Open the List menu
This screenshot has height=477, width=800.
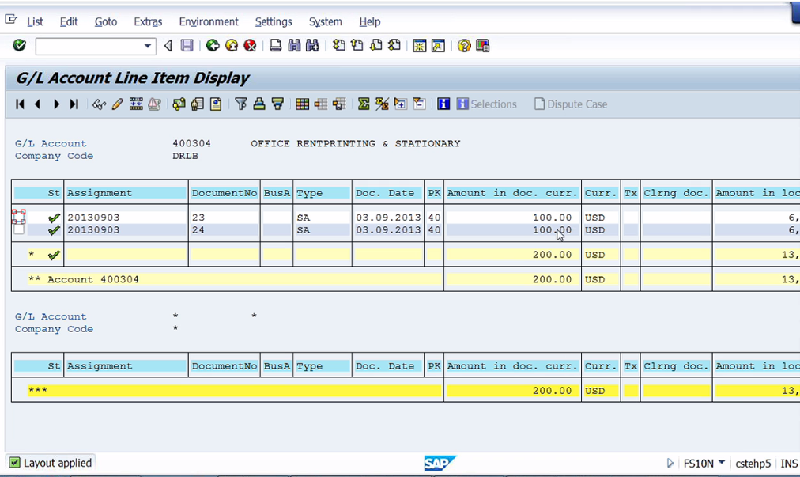pyautogui.click(x=36, y=21)
